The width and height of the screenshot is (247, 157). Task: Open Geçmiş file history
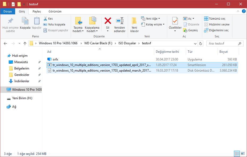coord(191,30)
